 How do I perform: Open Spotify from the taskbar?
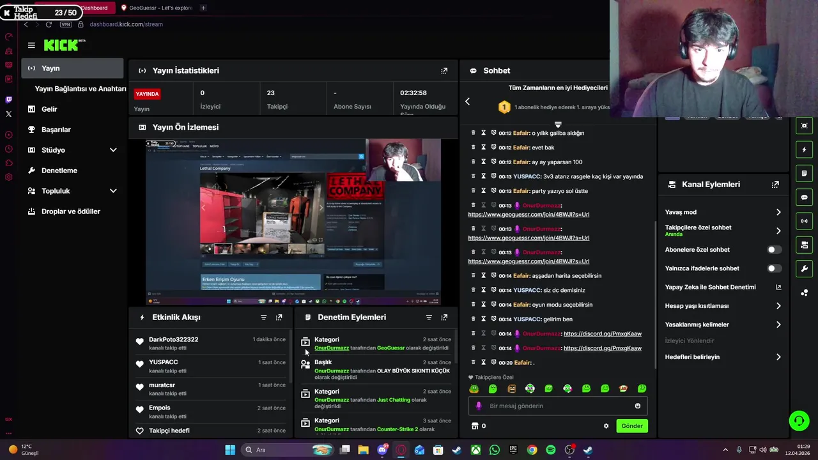pos(551,450)
